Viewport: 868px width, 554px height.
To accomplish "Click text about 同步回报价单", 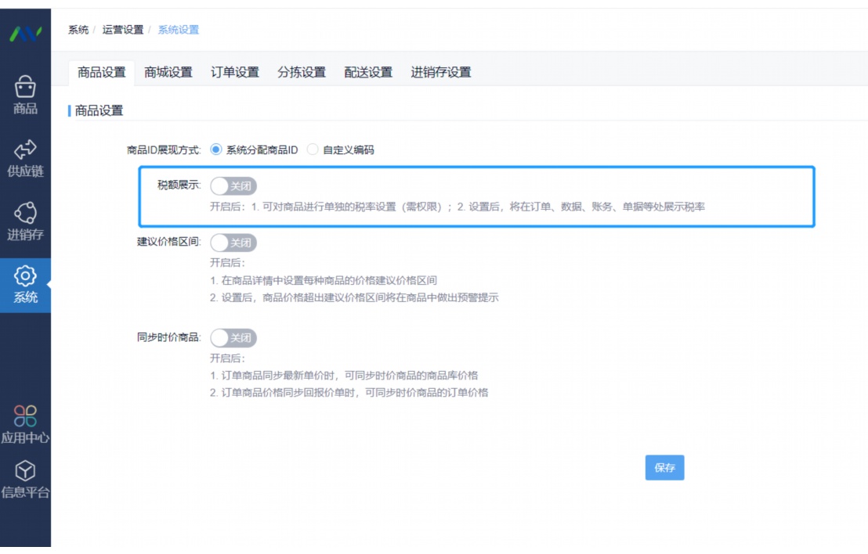I will (x=349, y=393).
